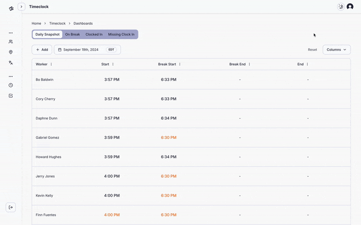Click the logout icon button

click(x=11, y=207)
